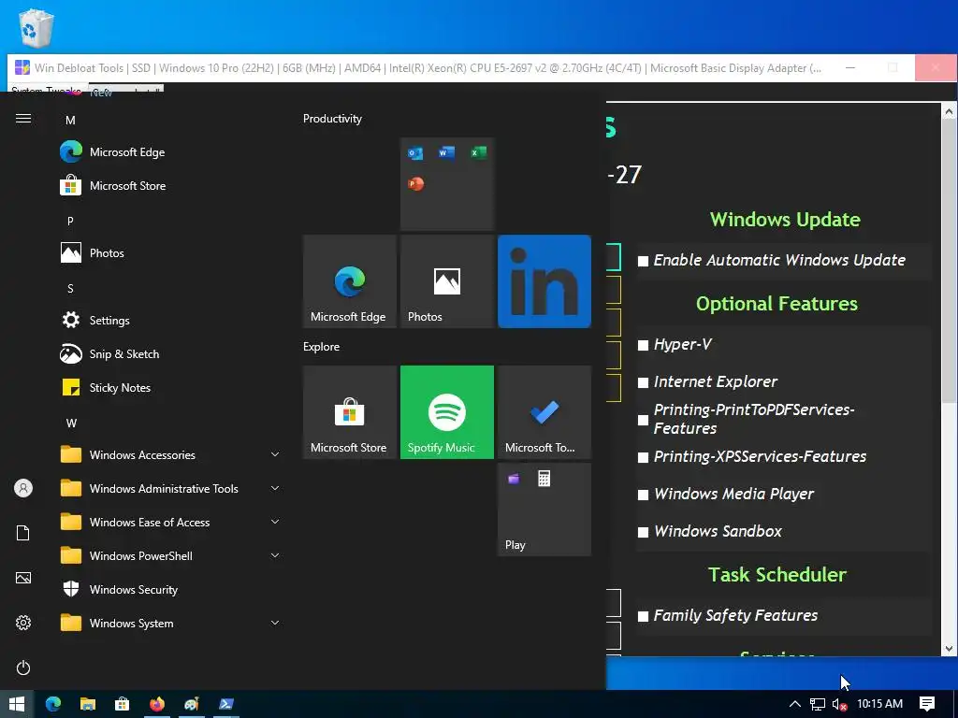Image resolution: width=958 pixels, height=718 pixels.
Task: Open the user account icon
Action: (23, 488)
